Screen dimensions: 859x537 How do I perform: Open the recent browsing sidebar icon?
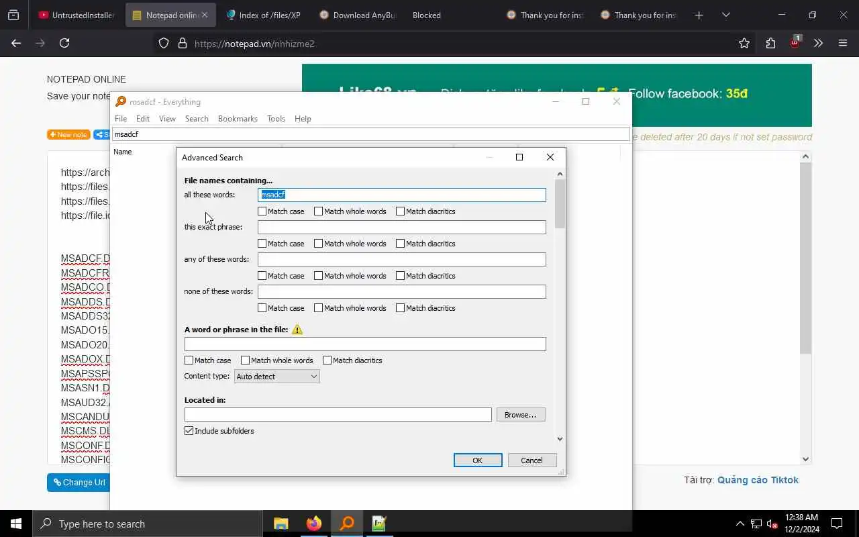[13, 15]
